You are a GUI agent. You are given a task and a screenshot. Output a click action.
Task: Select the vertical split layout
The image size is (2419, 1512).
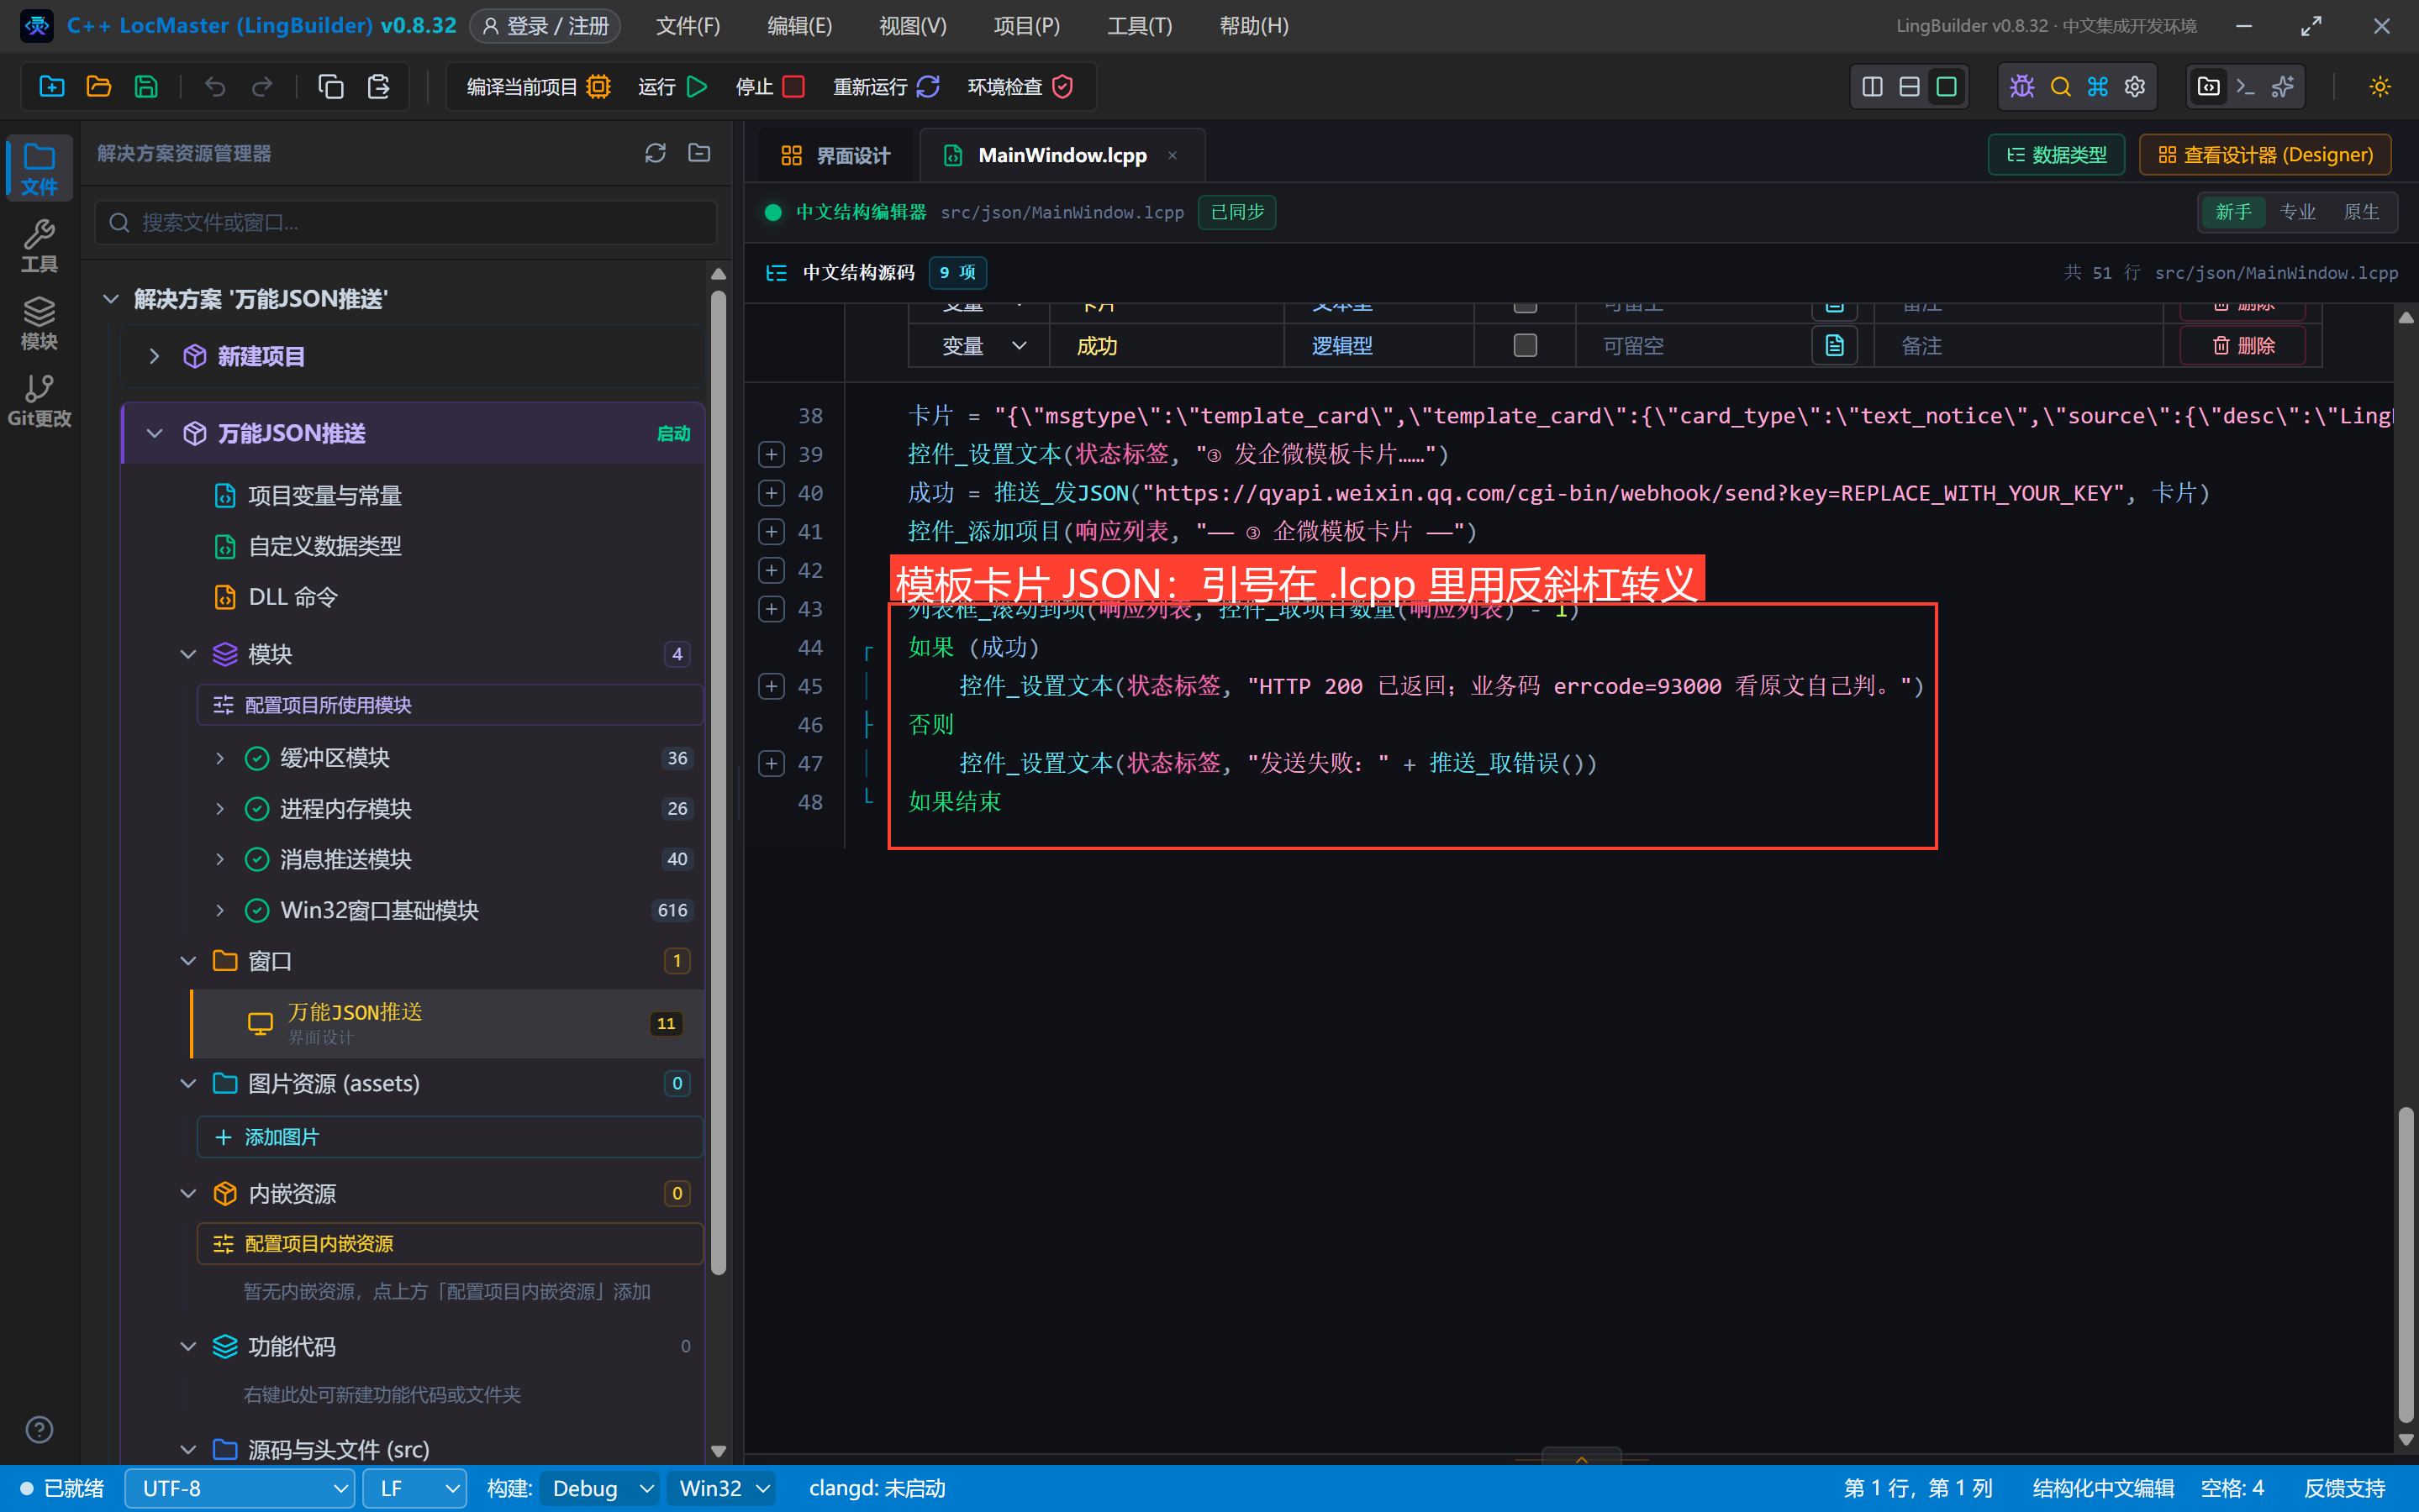(1872, 87)
